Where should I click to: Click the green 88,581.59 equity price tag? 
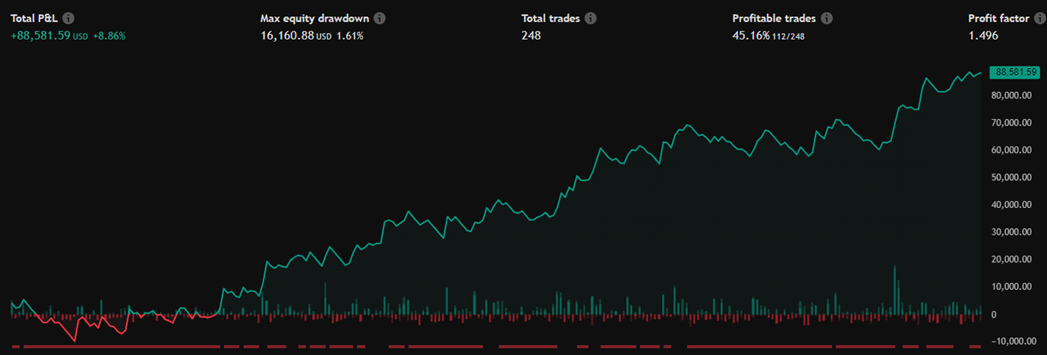tap(1013, 72)
